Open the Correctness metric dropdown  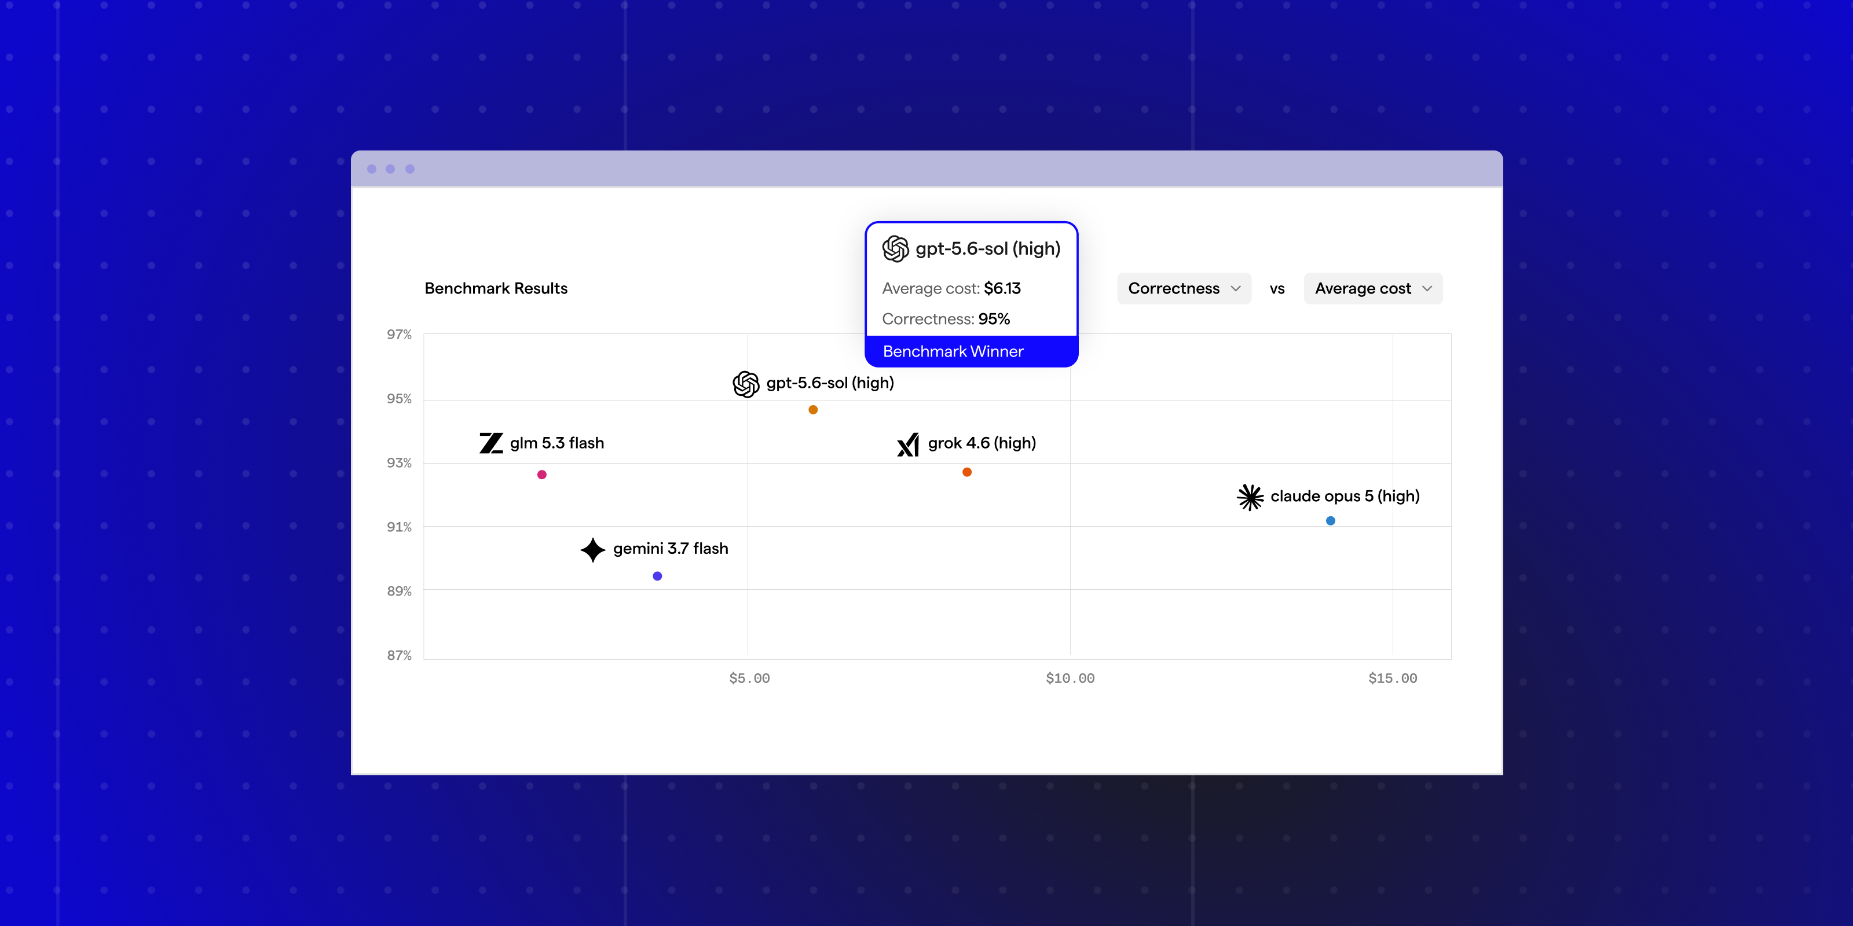(x=1184, y=288)
